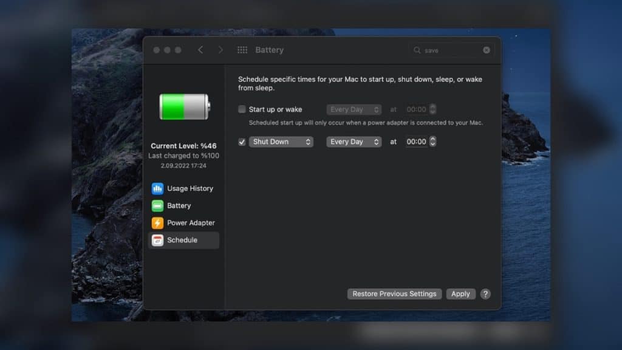Viewport: 622px width, 350px height.
Task: Go forward with the right chevron
Action: (220, 50)
